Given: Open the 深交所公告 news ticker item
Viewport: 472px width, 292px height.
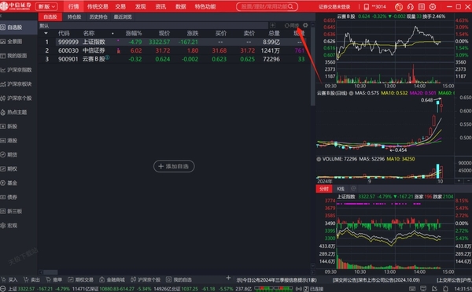Looking at the screenshot, I should [x=376, y=280].
